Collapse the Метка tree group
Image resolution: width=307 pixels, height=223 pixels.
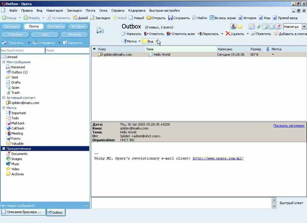click(x=3, y=108)
